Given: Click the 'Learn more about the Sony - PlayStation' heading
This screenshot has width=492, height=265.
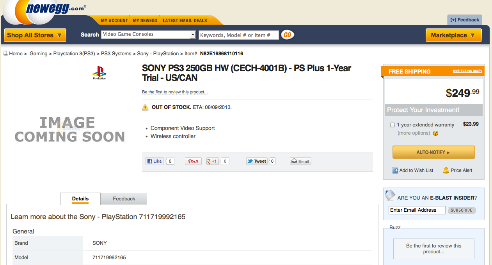Looking at the screenshot, I should (x=98, y=217).
